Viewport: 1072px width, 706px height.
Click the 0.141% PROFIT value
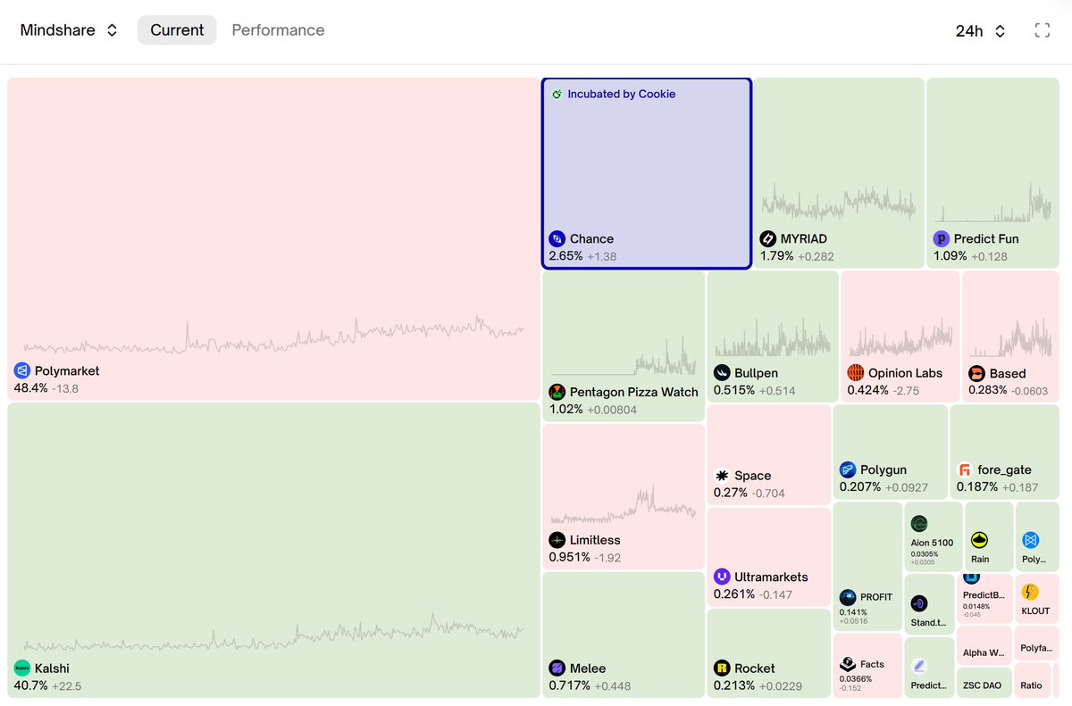[x=853, y=612]
